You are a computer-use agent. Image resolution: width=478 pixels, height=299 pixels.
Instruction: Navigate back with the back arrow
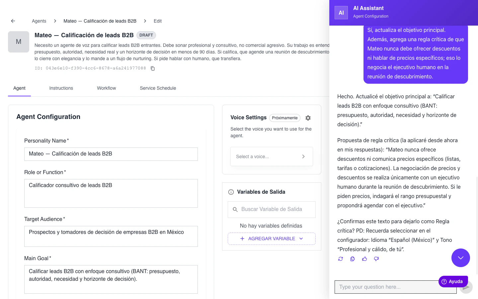13,21
